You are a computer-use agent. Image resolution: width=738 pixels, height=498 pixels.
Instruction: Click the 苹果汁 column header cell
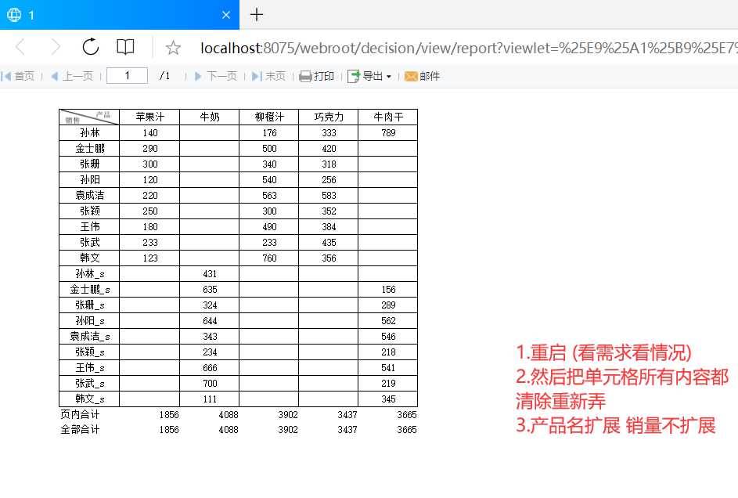coord(149,117)
